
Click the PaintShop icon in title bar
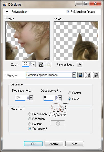click(x=5, y=4)
